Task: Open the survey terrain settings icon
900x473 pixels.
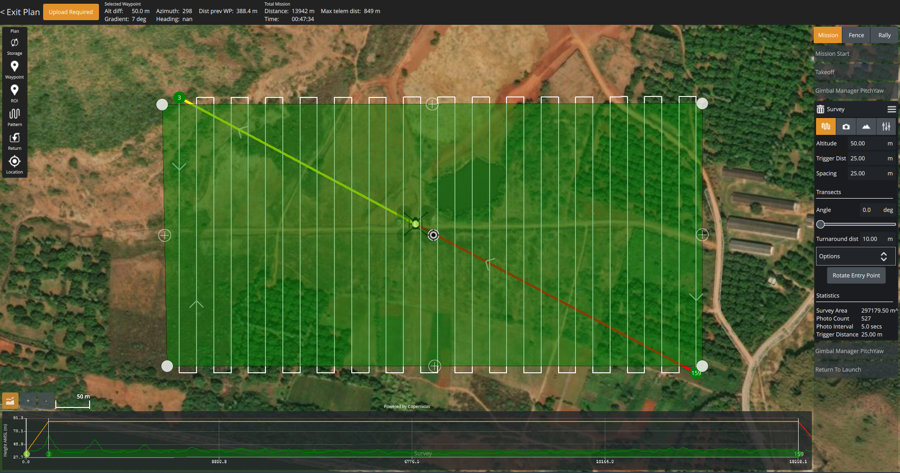Action: tap(866, 126)
